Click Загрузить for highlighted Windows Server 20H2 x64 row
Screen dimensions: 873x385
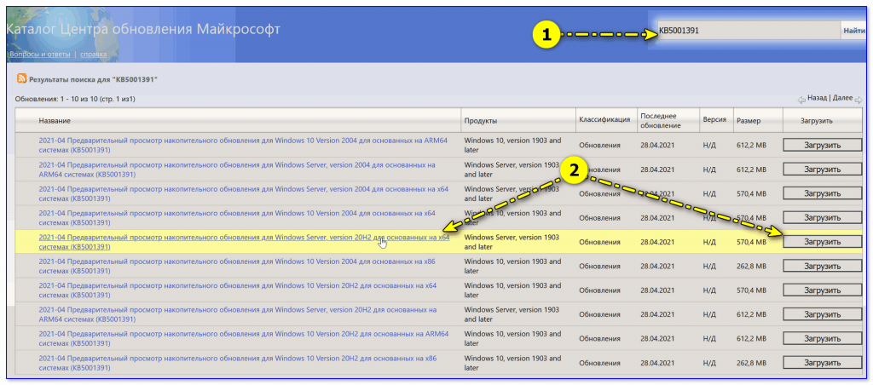[x=822, y=242]
